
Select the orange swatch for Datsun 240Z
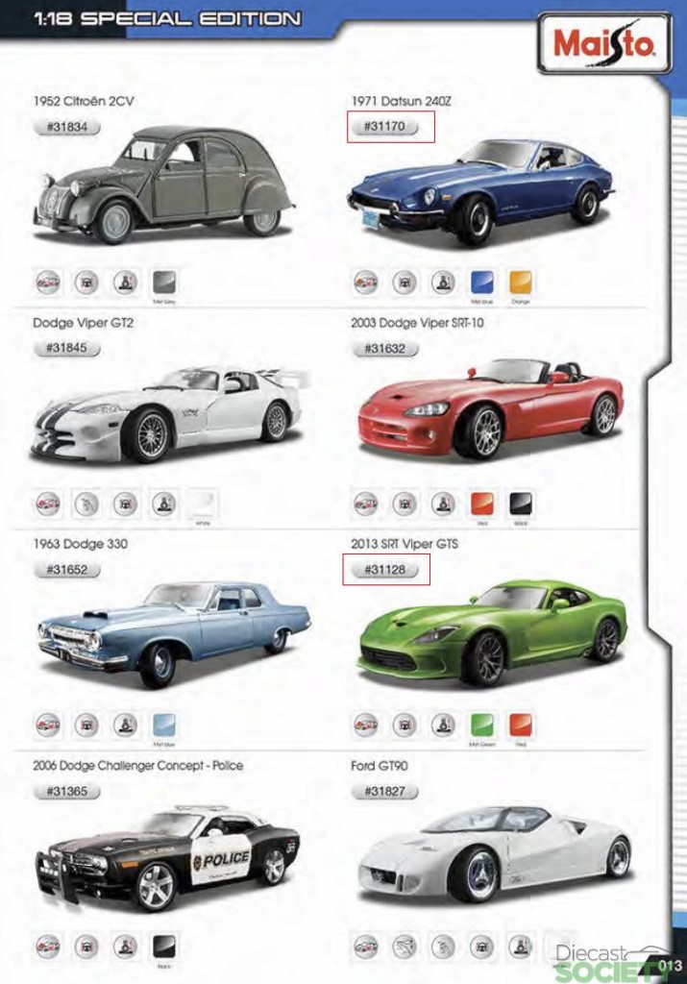pyautogui.click(x=521, y=283)
